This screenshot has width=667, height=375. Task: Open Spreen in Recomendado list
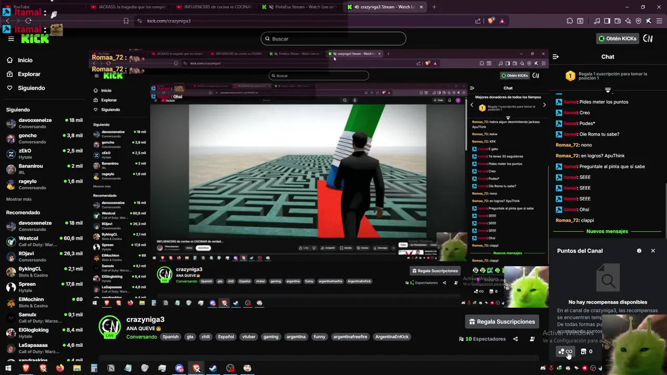[44, 287]
